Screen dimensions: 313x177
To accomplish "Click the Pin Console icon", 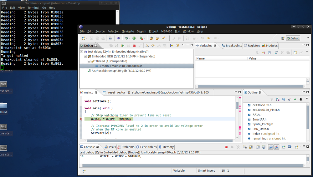I will tap(284, 147).
